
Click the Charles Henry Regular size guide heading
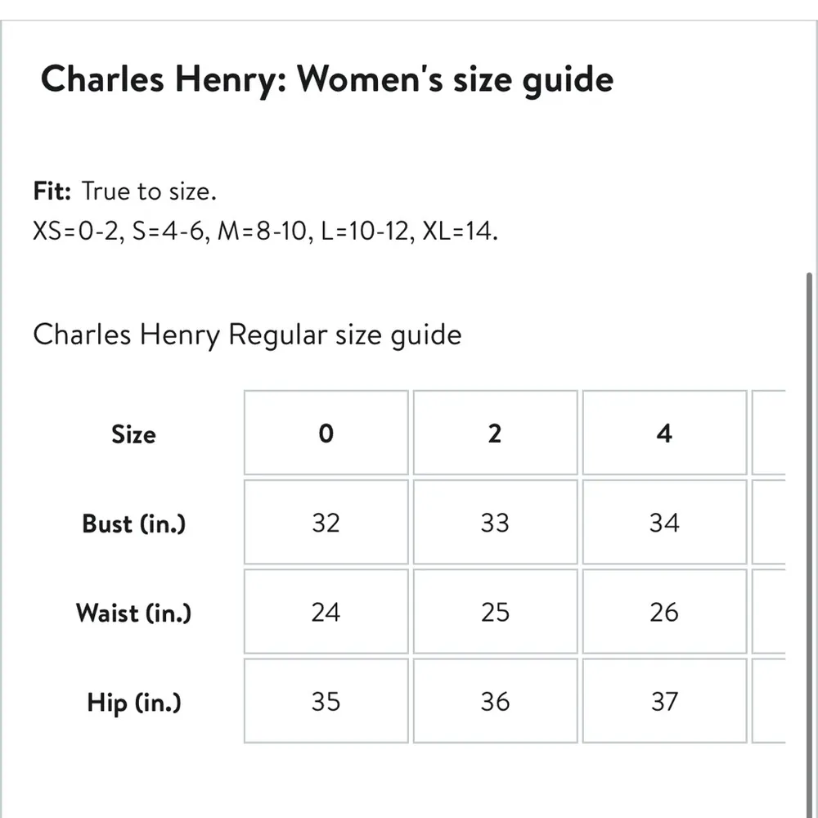[x=247, y=335]
